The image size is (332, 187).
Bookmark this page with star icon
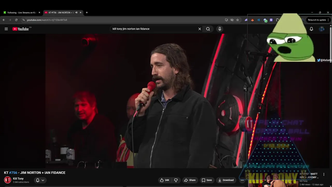click(x=238, y=20)
